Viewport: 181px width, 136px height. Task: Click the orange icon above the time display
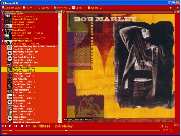[175, 124]
